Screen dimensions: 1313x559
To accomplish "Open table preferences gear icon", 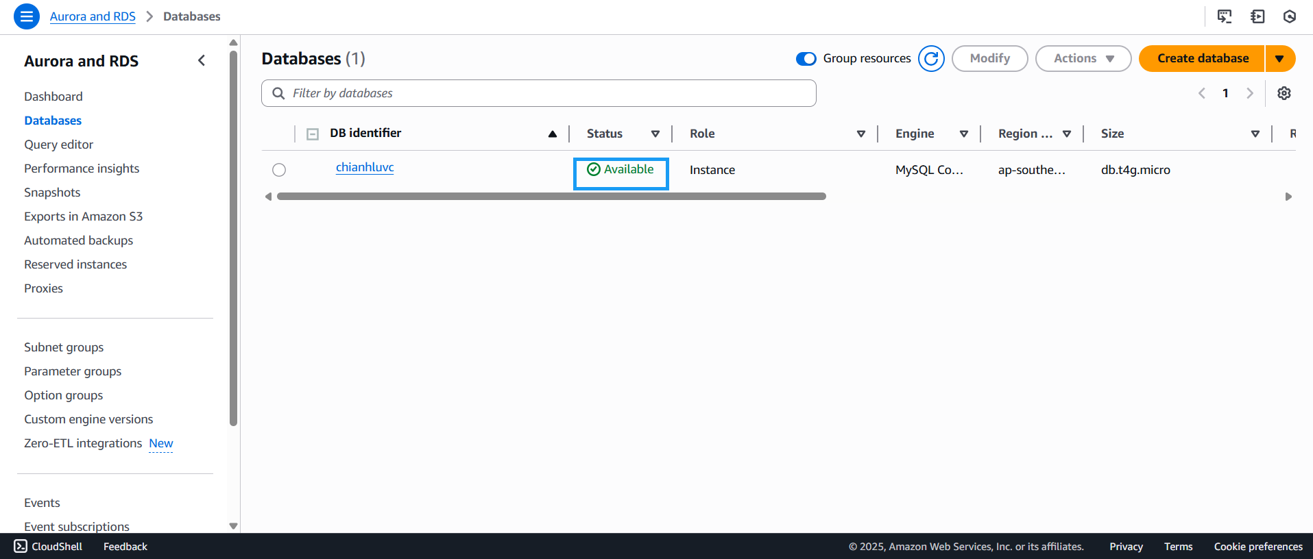I will pos(1284,93).
